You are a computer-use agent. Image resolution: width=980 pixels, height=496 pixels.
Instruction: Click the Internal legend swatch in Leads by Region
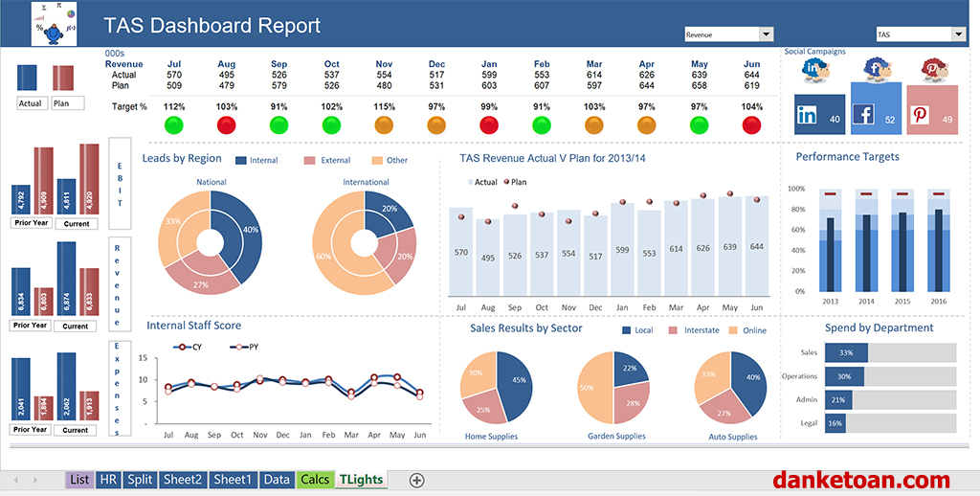240,161
